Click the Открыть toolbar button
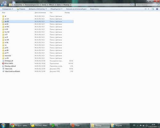Screen dimensions: 160x128 click(x=21, y=9)
